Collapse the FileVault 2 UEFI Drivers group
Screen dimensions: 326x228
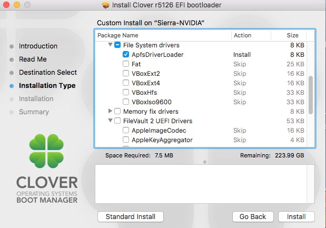tap(111, 121)
